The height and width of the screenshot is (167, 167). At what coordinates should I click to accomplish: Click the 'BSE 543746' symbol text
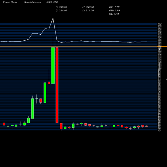click(x=52, y=2)
